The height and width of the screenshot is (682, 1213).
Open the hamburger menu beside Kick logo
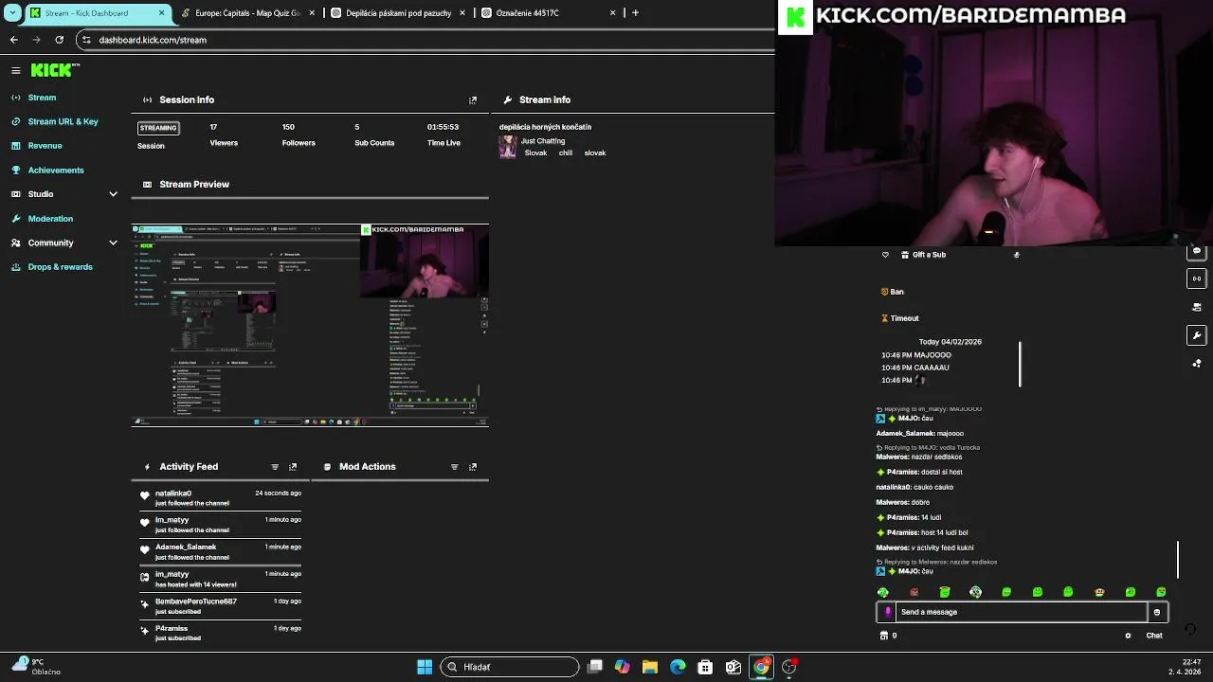[x=16, y=70]
